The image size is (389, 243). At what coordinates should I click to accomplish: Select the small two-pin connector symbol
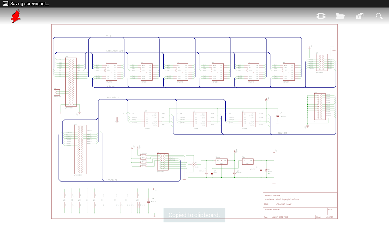(57, 92)
